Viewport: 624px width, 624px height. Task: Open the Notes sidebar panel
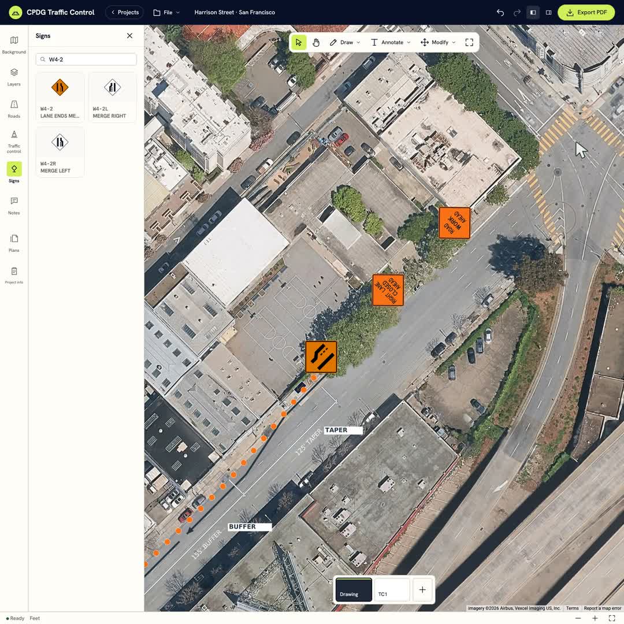tap(14, 206)
